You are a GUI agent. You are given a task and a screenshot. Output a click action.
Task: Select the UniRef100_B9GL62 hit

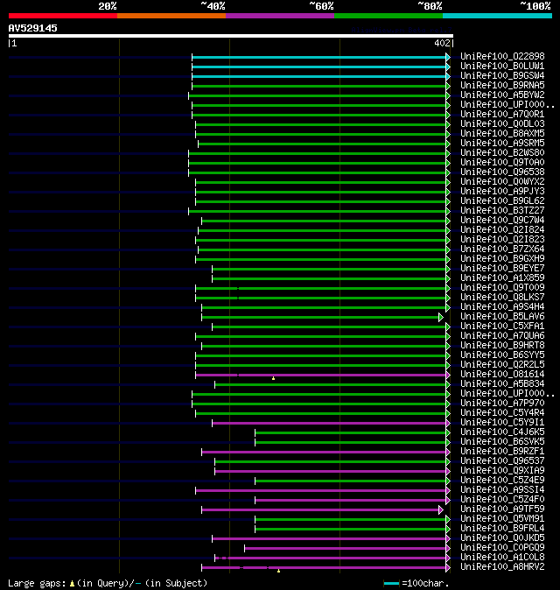(502, 201)
